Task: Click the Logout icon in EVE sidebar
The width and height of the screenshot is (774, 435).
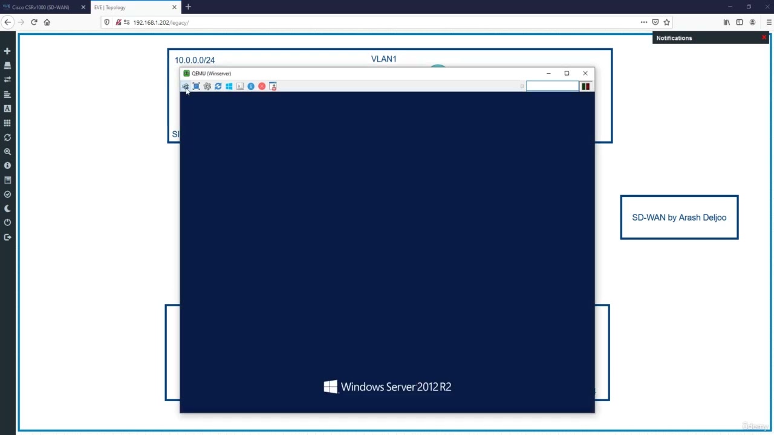Action: tap(7, 237)
